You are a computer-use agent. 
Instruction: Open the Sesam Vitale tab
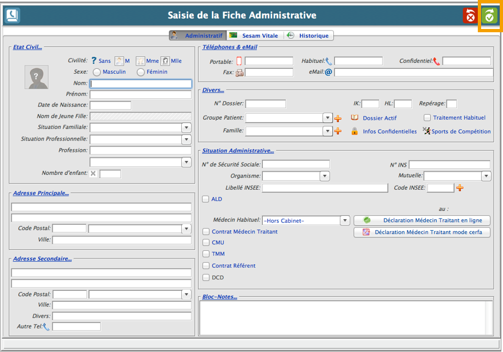(x=255, y=36)
